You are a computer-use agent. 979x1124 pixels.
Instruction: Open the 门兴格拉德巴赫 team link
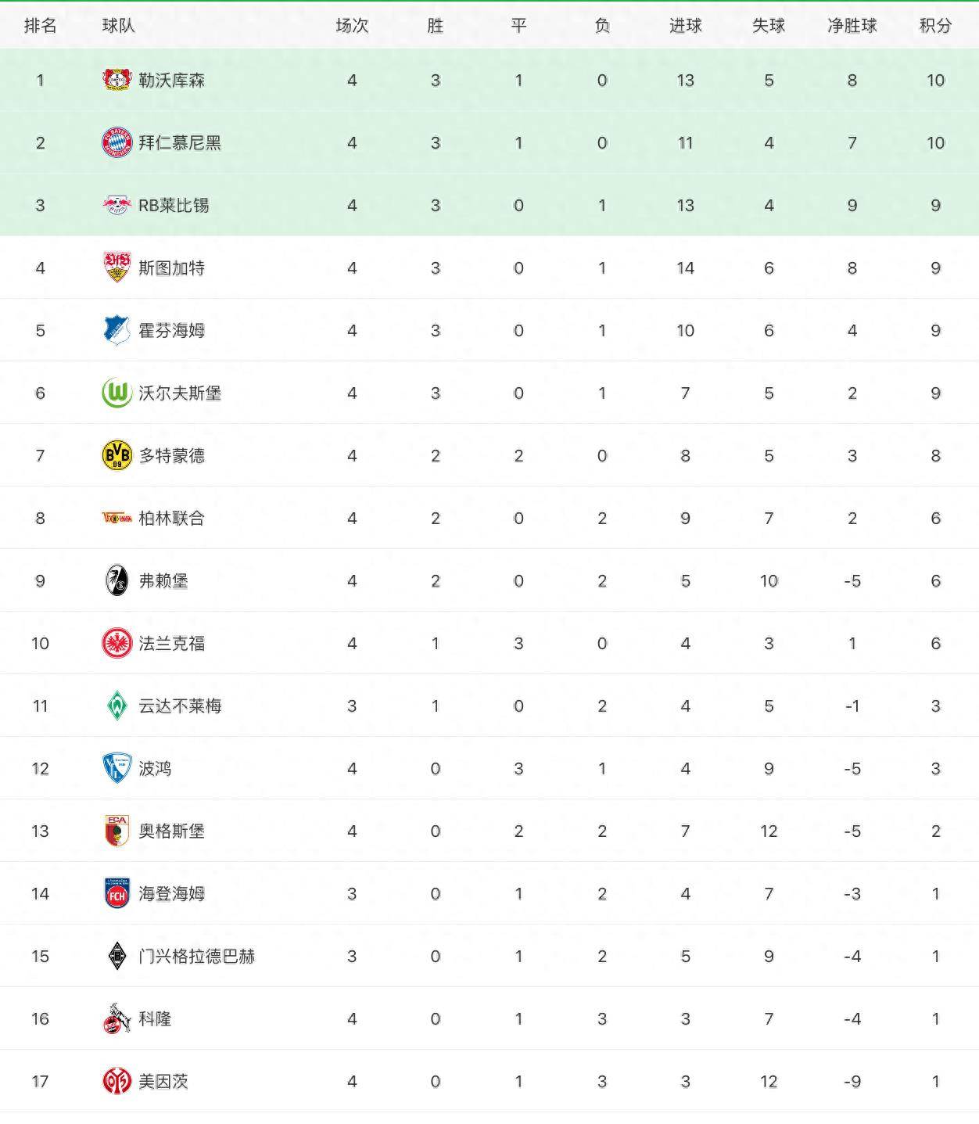point(196,956)
